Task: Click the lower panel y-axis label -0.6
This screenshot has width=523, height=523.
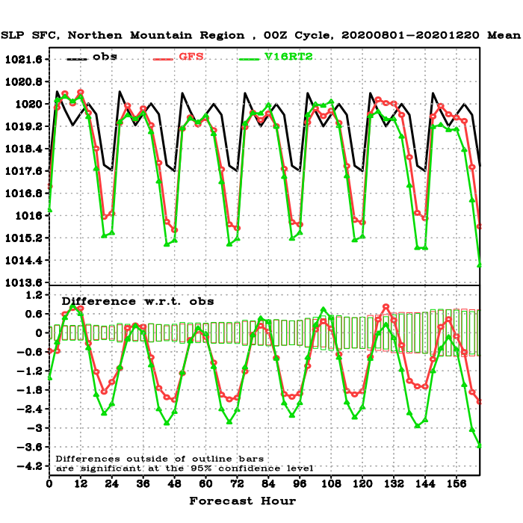Action: pyautogui.click(x=30, y=352)
